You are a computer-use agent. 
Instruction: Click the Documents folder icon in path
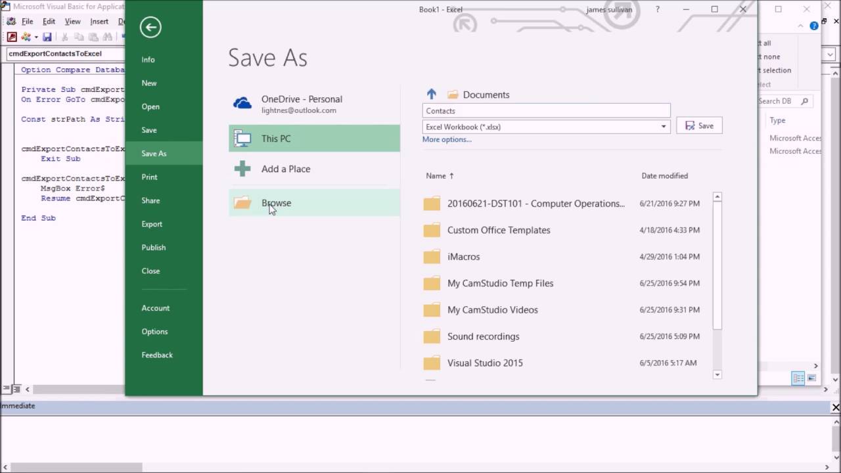click(453, 95)
